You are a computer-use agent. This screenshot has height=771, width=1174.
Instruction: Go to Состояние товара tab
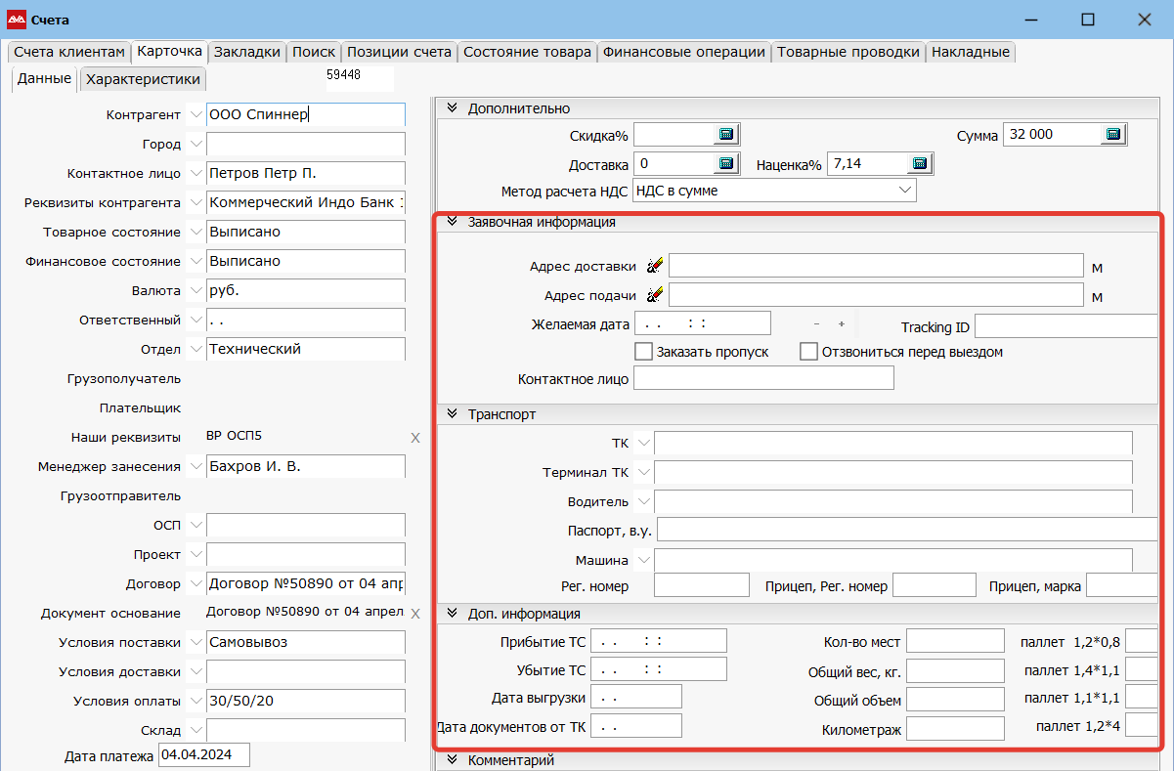tap(527, 52)
